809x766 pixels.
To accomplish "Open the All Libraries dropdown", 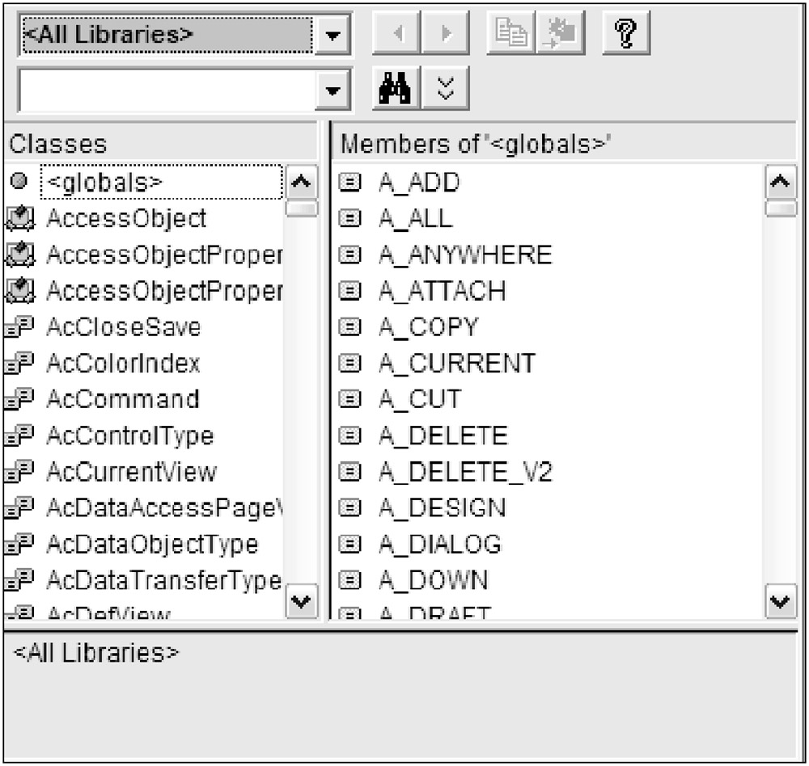I will pos(332,36).
